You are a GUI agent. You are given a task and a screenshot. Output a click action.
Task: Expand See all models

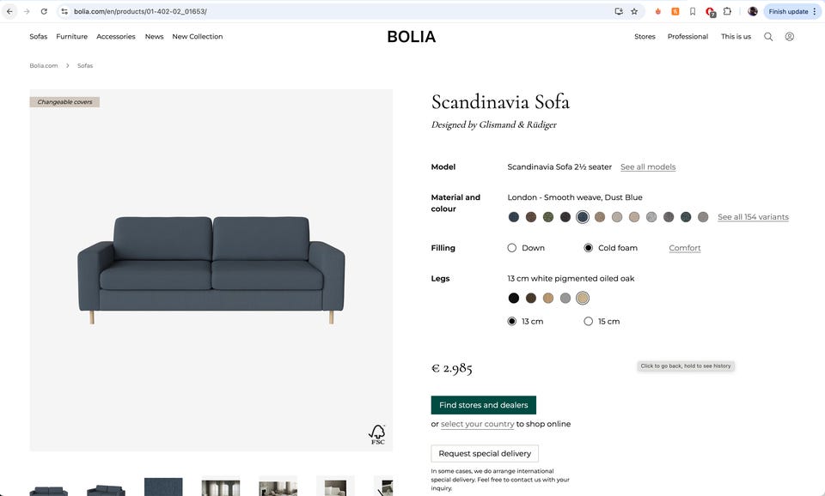(648, 167)
